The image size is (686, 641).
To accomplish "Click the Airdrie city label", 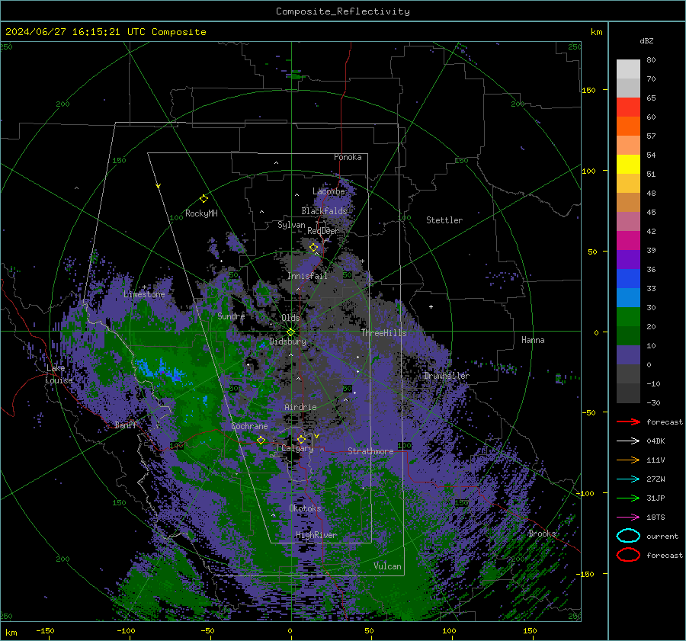I will pos(300,407).
